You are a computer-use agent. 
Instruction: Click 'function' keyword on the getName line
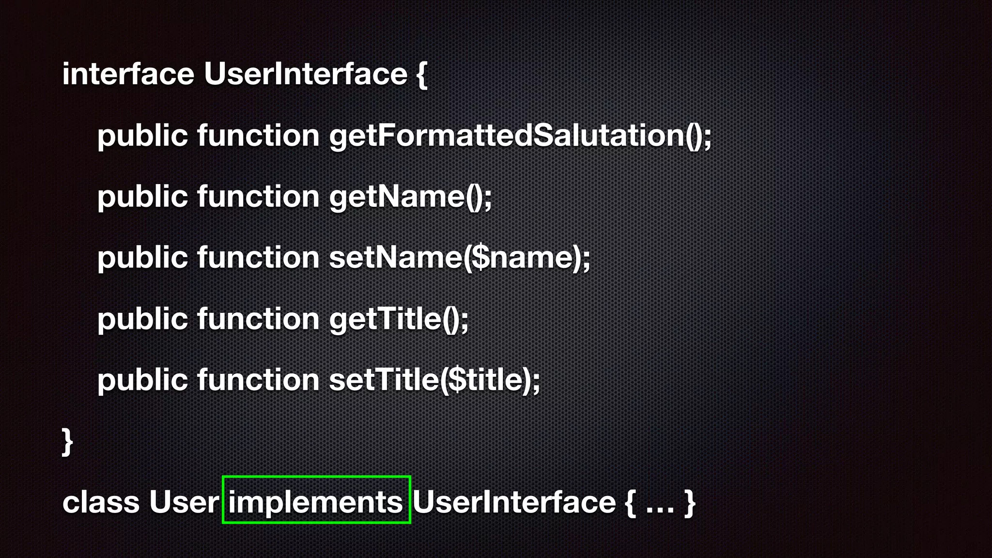pyautogui.click(x=258, y=196)
